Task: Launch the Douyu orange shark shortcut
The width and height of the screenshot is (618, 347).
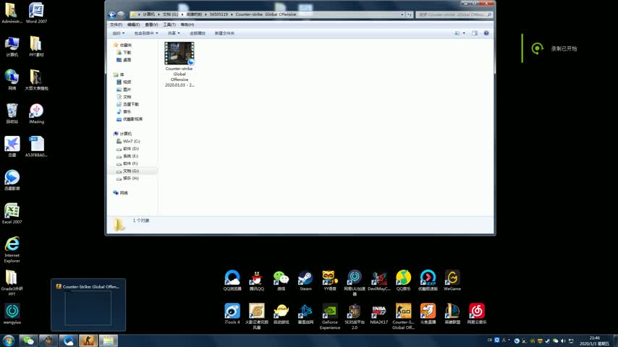Action: [428, 314]
